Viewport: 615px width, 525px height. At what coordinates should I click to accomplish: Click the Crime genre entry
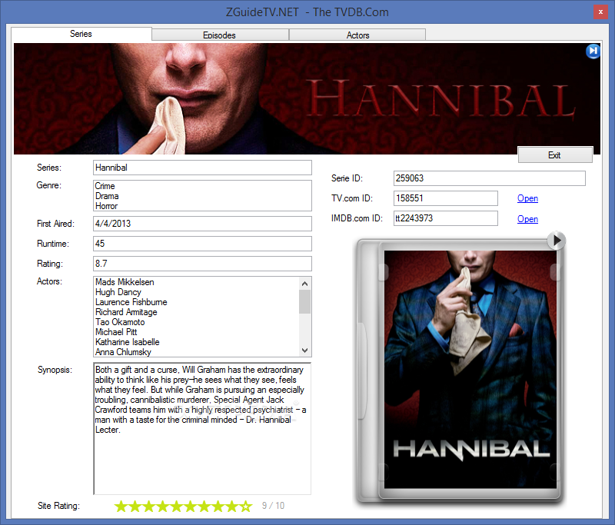click(105, 186)
